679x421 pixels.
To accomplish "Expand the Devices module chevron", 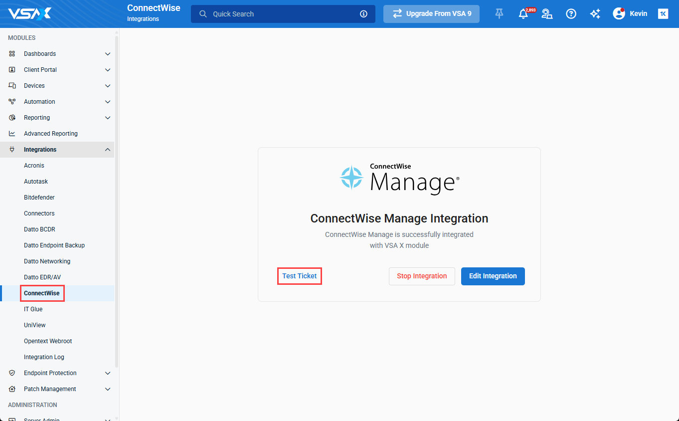I will click(107, 86).
